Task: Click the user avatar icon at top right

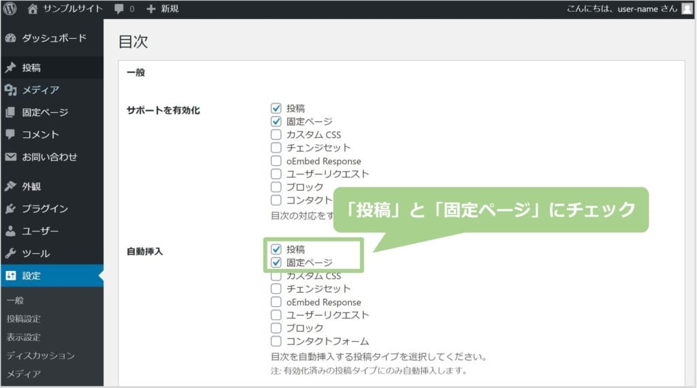Action: (687, 9)
